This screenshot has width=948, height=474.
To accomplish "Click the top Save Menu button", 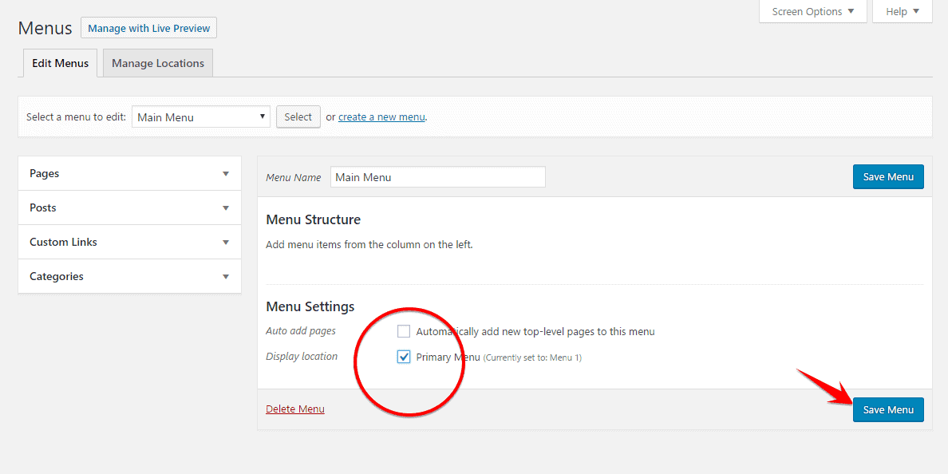I will tap(887, 176).
